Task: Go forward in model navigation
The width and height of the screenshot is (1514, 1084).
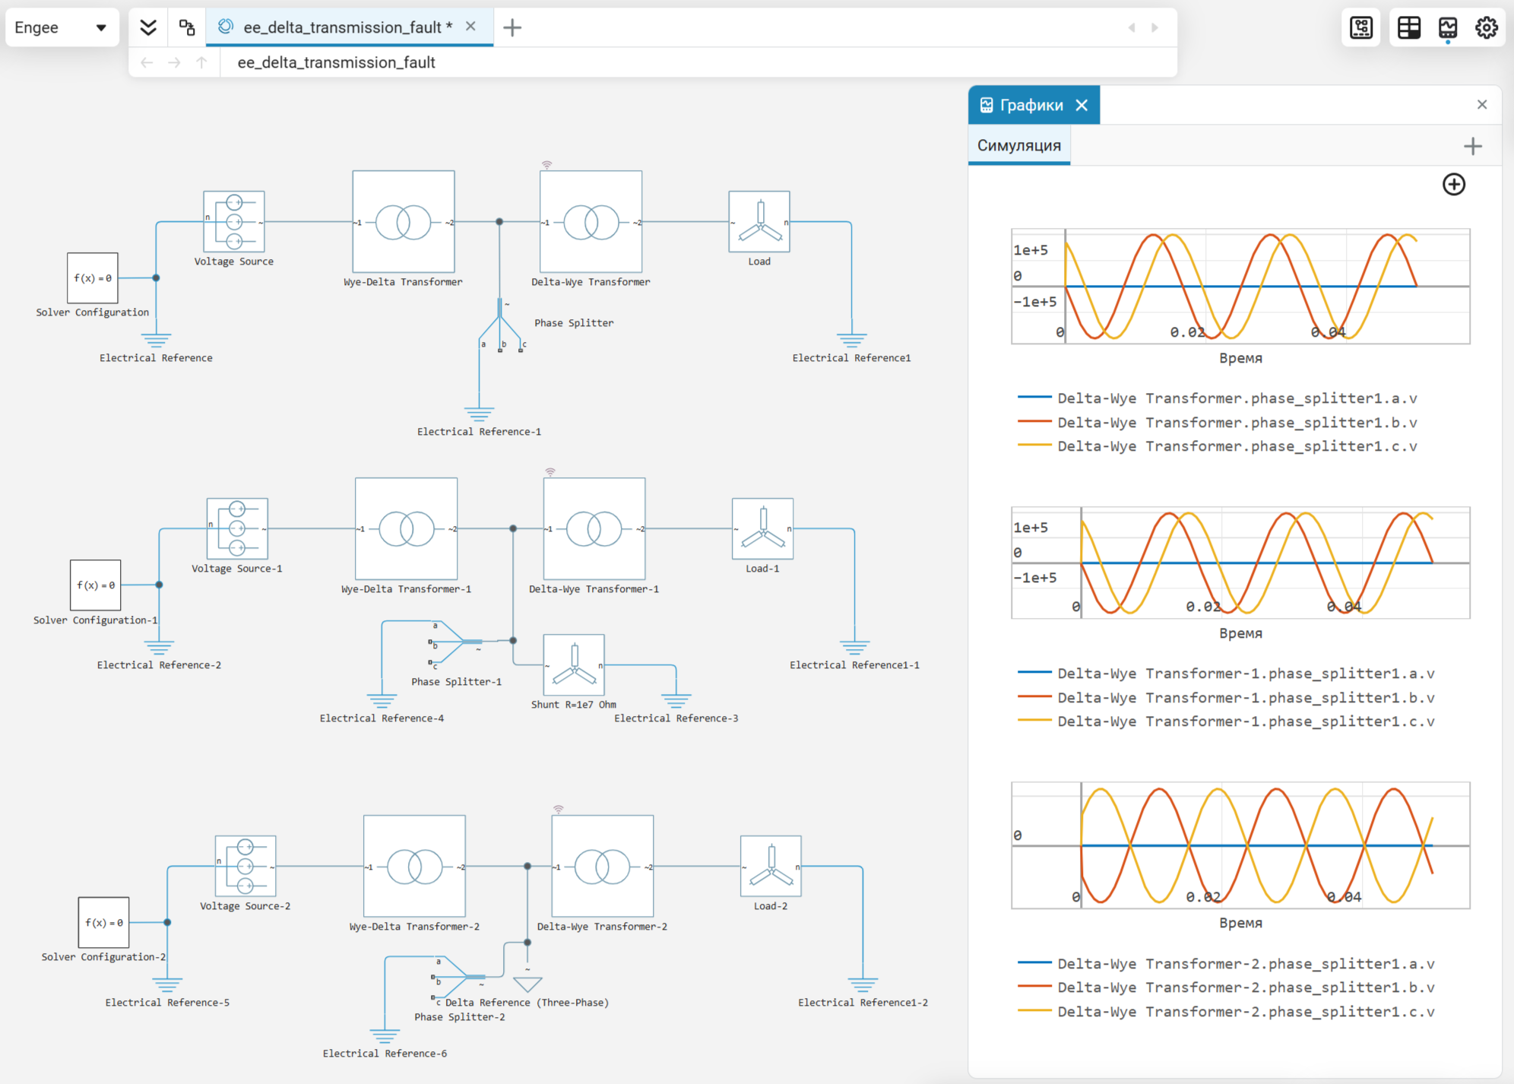Action: coord(174,62)
